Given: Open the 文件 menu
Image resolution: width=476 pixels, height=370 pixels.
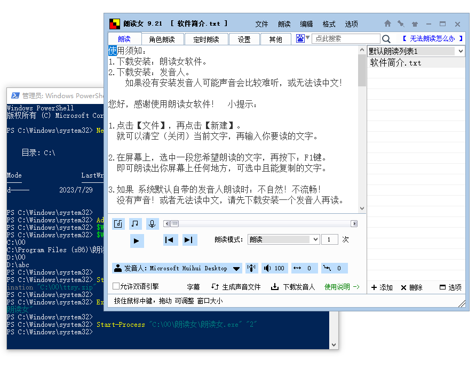Looking at the screenshot, I should coord(261,24).
